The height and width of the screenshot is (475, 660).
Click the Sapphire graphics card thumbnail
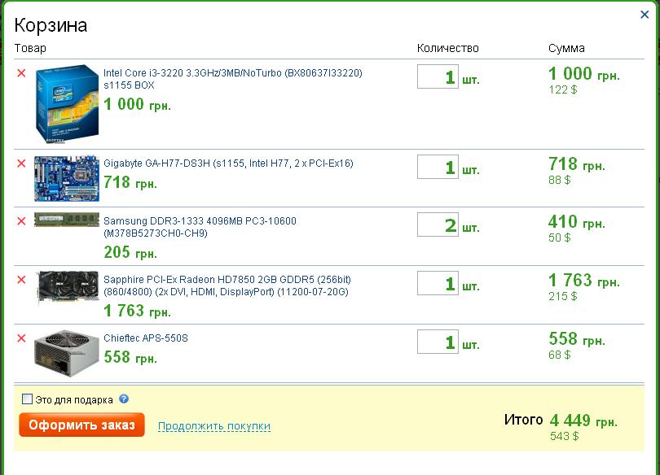[x=68, y=287]
